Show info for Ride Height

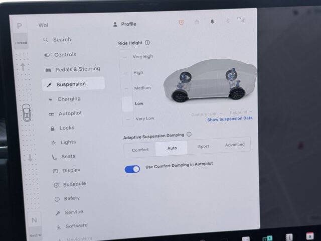coord(147,42)
